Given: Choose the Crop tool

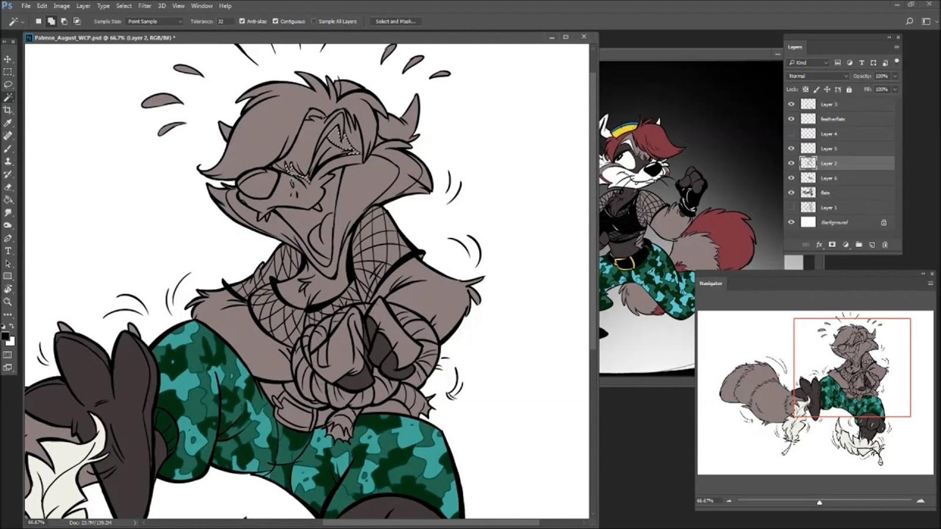Looking at the screenshot, I should [8, 110].
